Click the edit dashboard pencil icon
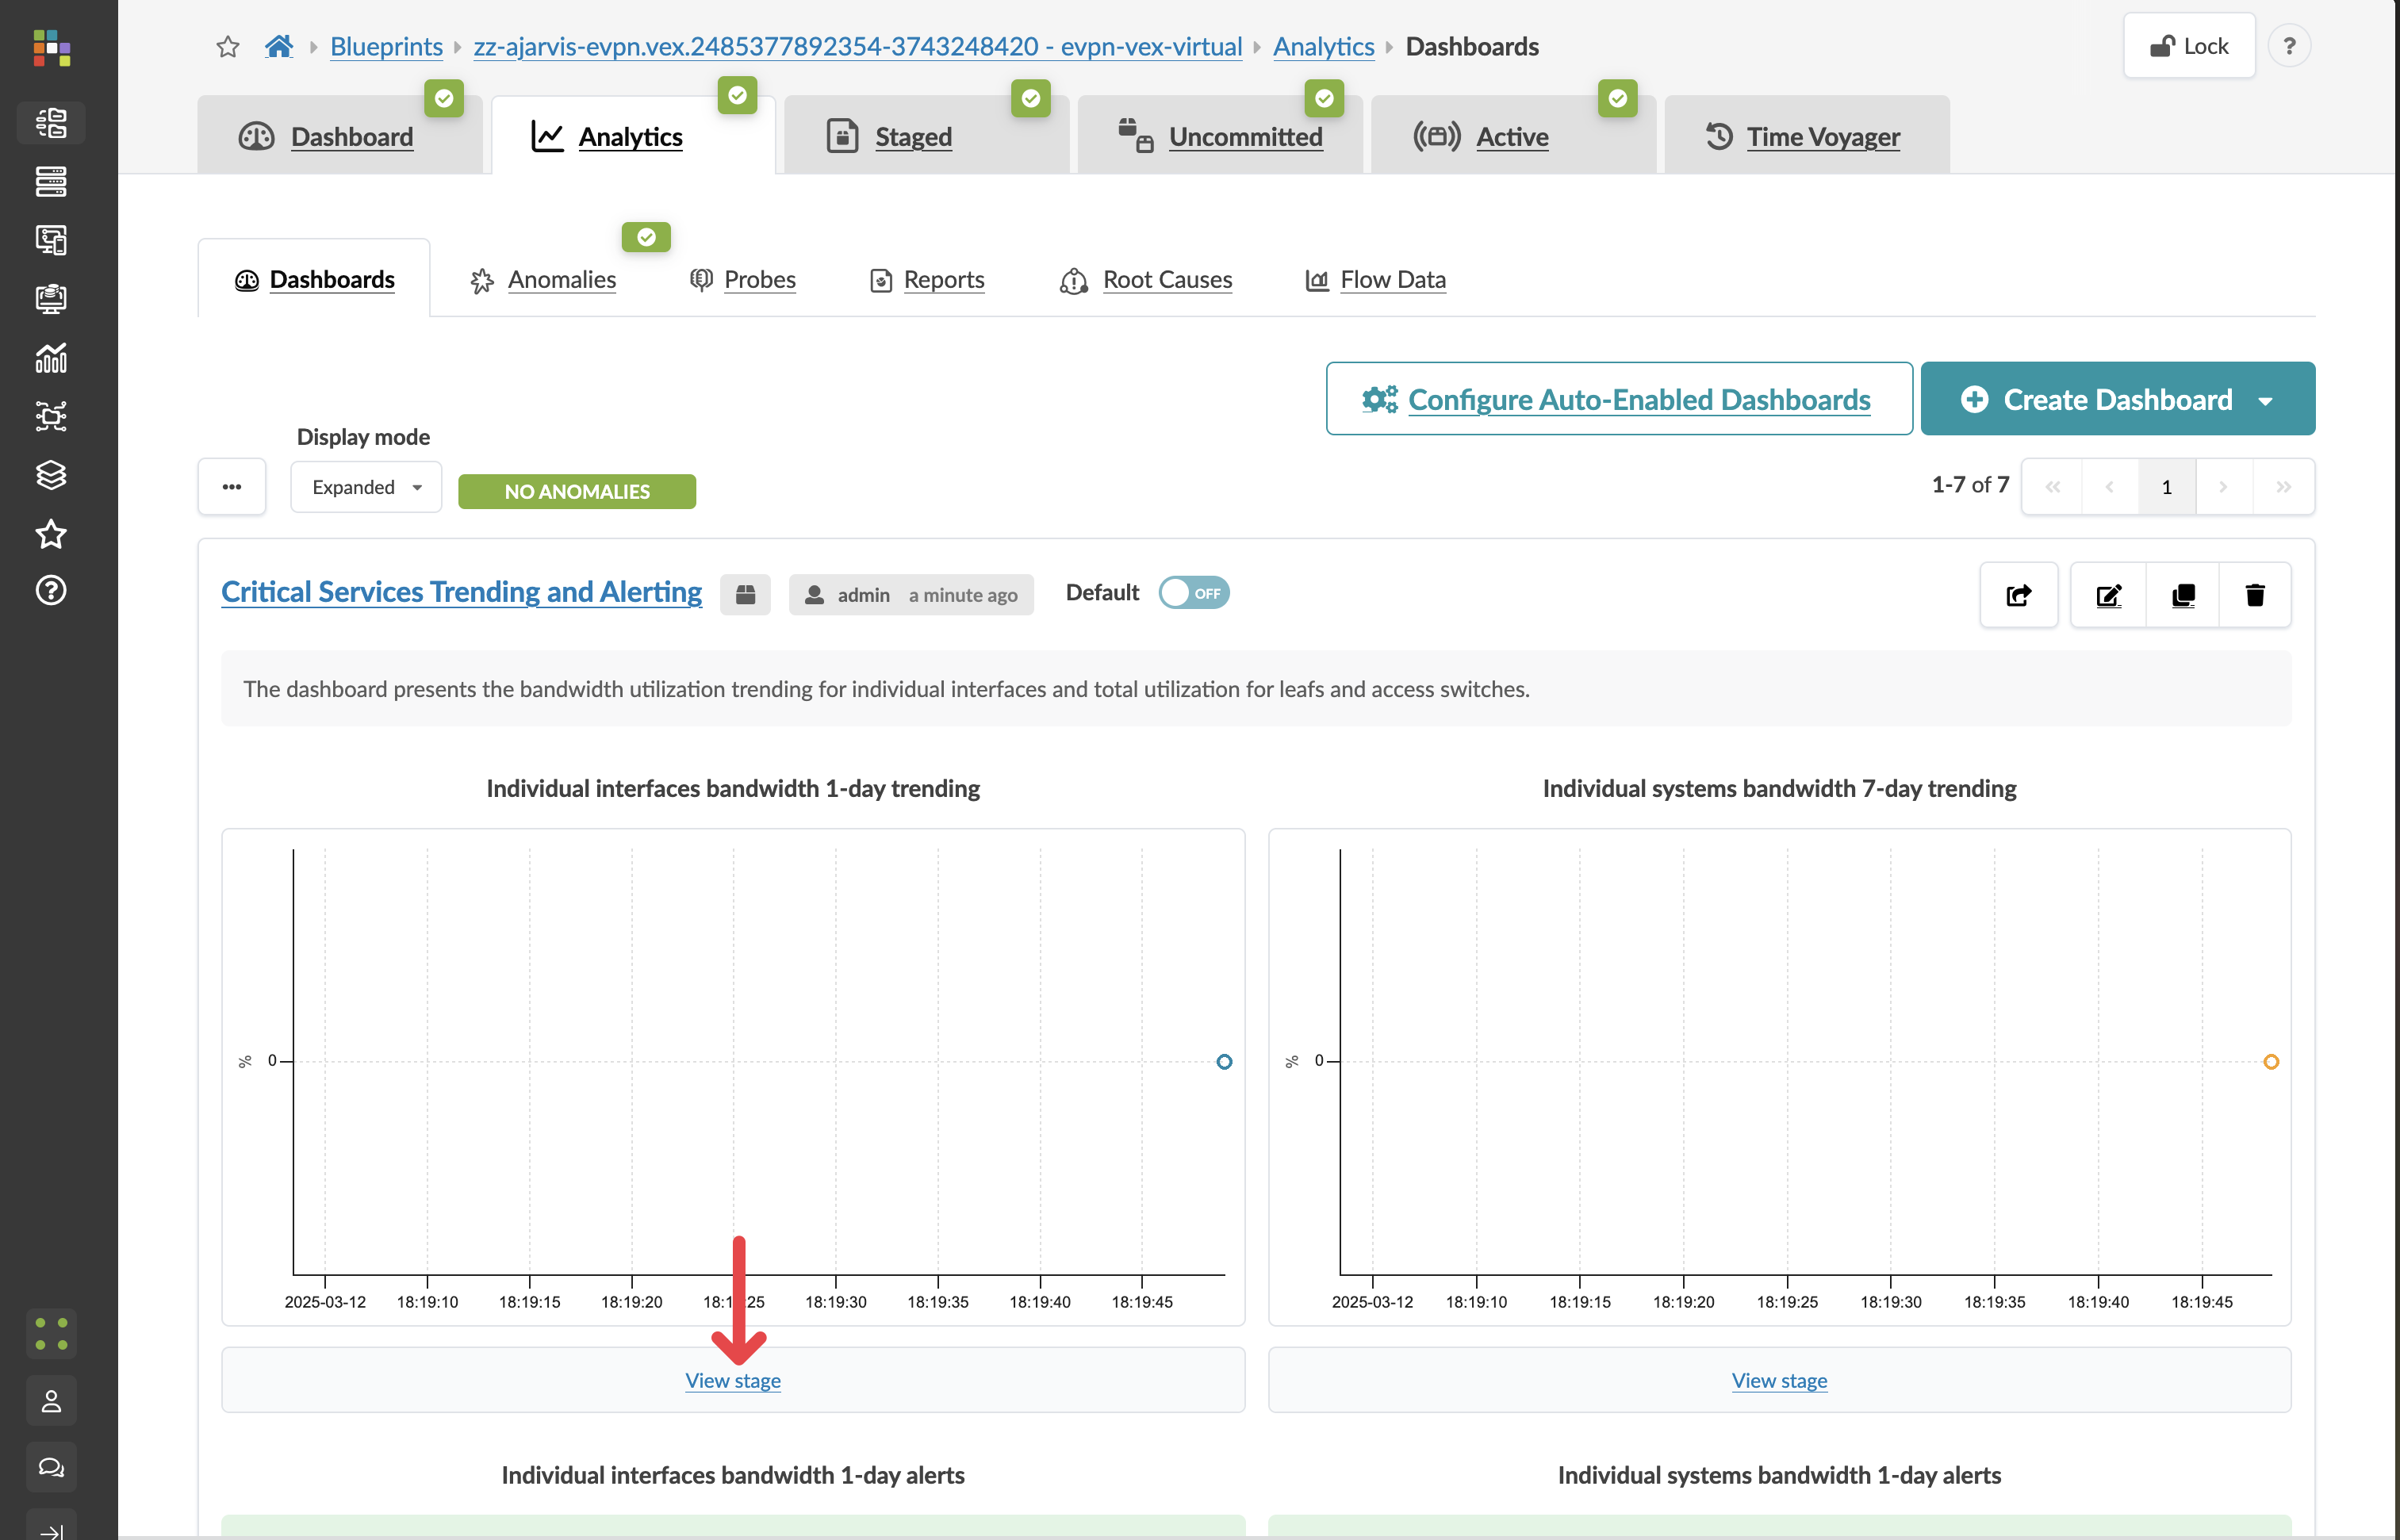 [x=2108, y=595]
